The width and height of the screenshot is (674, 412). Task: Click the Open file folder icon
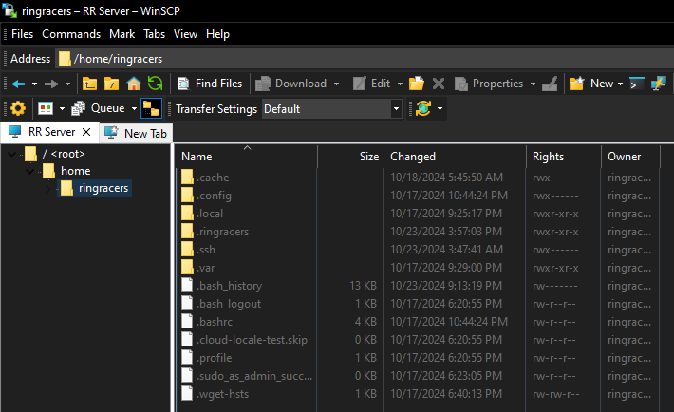tap(416, 84)
